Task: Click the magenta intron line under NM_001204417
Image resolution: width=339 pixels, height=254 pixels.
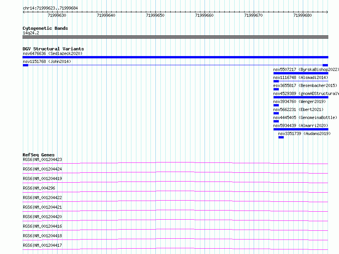Action: 175,248
